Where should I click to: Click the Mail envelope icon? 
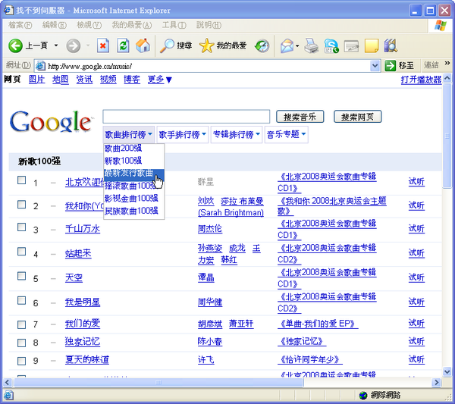point(287,45)
